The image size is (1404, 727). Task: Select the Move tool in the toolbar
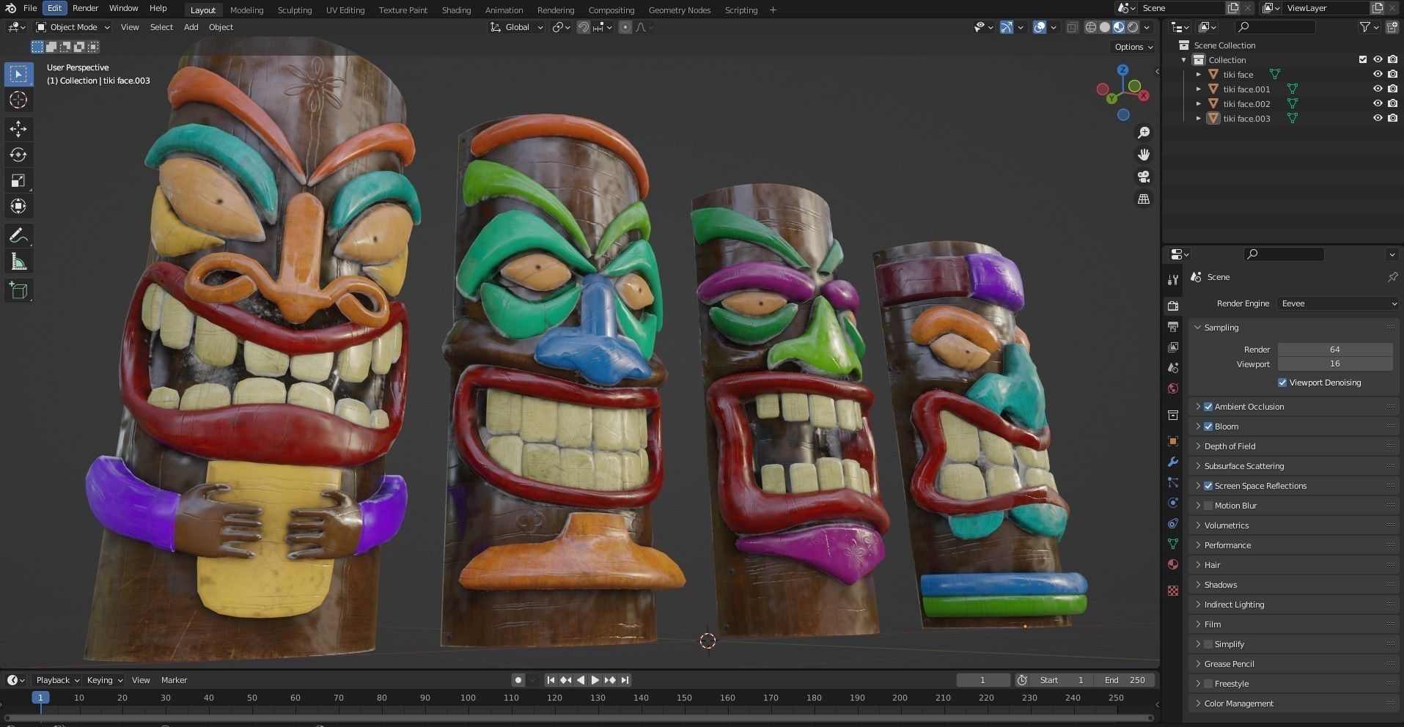[x=18, y=129]
